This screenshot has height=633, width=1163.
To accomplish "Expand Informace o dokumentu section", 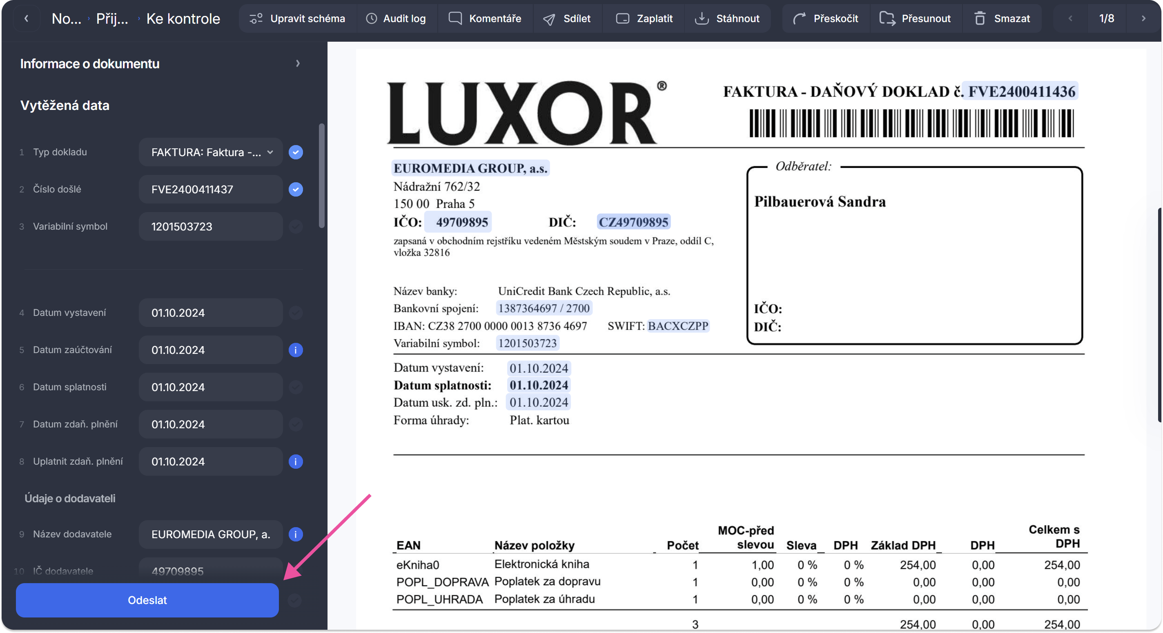I will (x=298, y=64).
